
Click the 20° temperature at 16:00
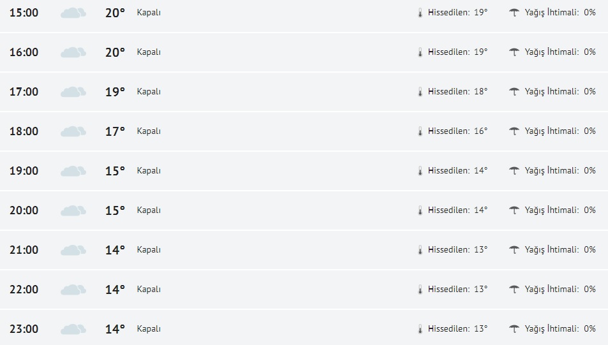[115, 52]
